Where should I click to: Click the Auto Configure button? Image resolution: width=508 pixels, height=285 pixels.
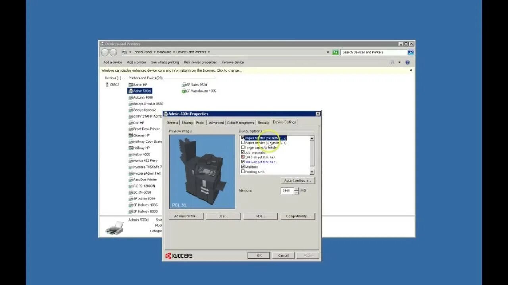(297, 180)
